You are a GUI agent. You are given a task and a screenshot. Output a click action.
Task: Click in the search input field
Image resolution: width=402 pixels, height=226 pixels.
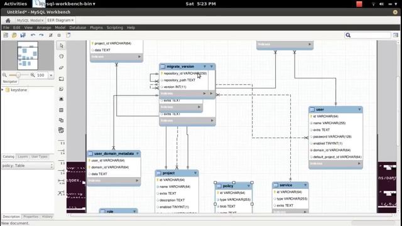pyautogui.click(x=371, y=35)
